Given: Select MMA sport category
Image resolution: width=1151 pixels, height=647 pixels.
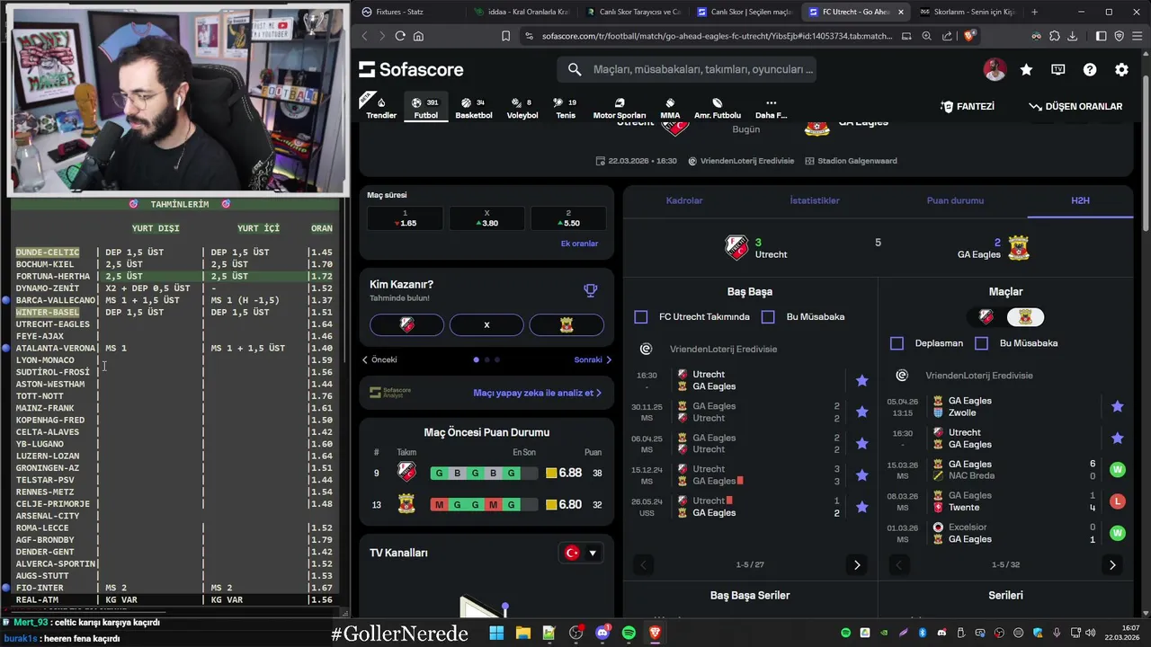Looking at the screenshot, I should coord(670,108).
